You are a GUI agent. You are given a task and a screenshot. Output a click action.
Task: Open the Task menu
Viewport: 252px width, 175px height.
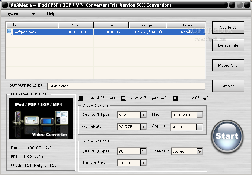pyautogui.click(x=33, y=13)
